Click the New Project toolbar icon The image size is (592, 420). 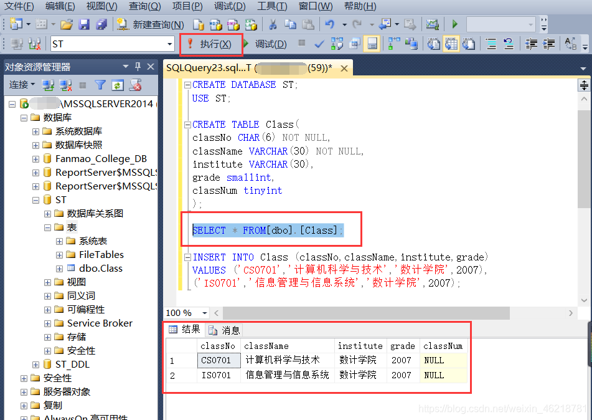[16, 24]
